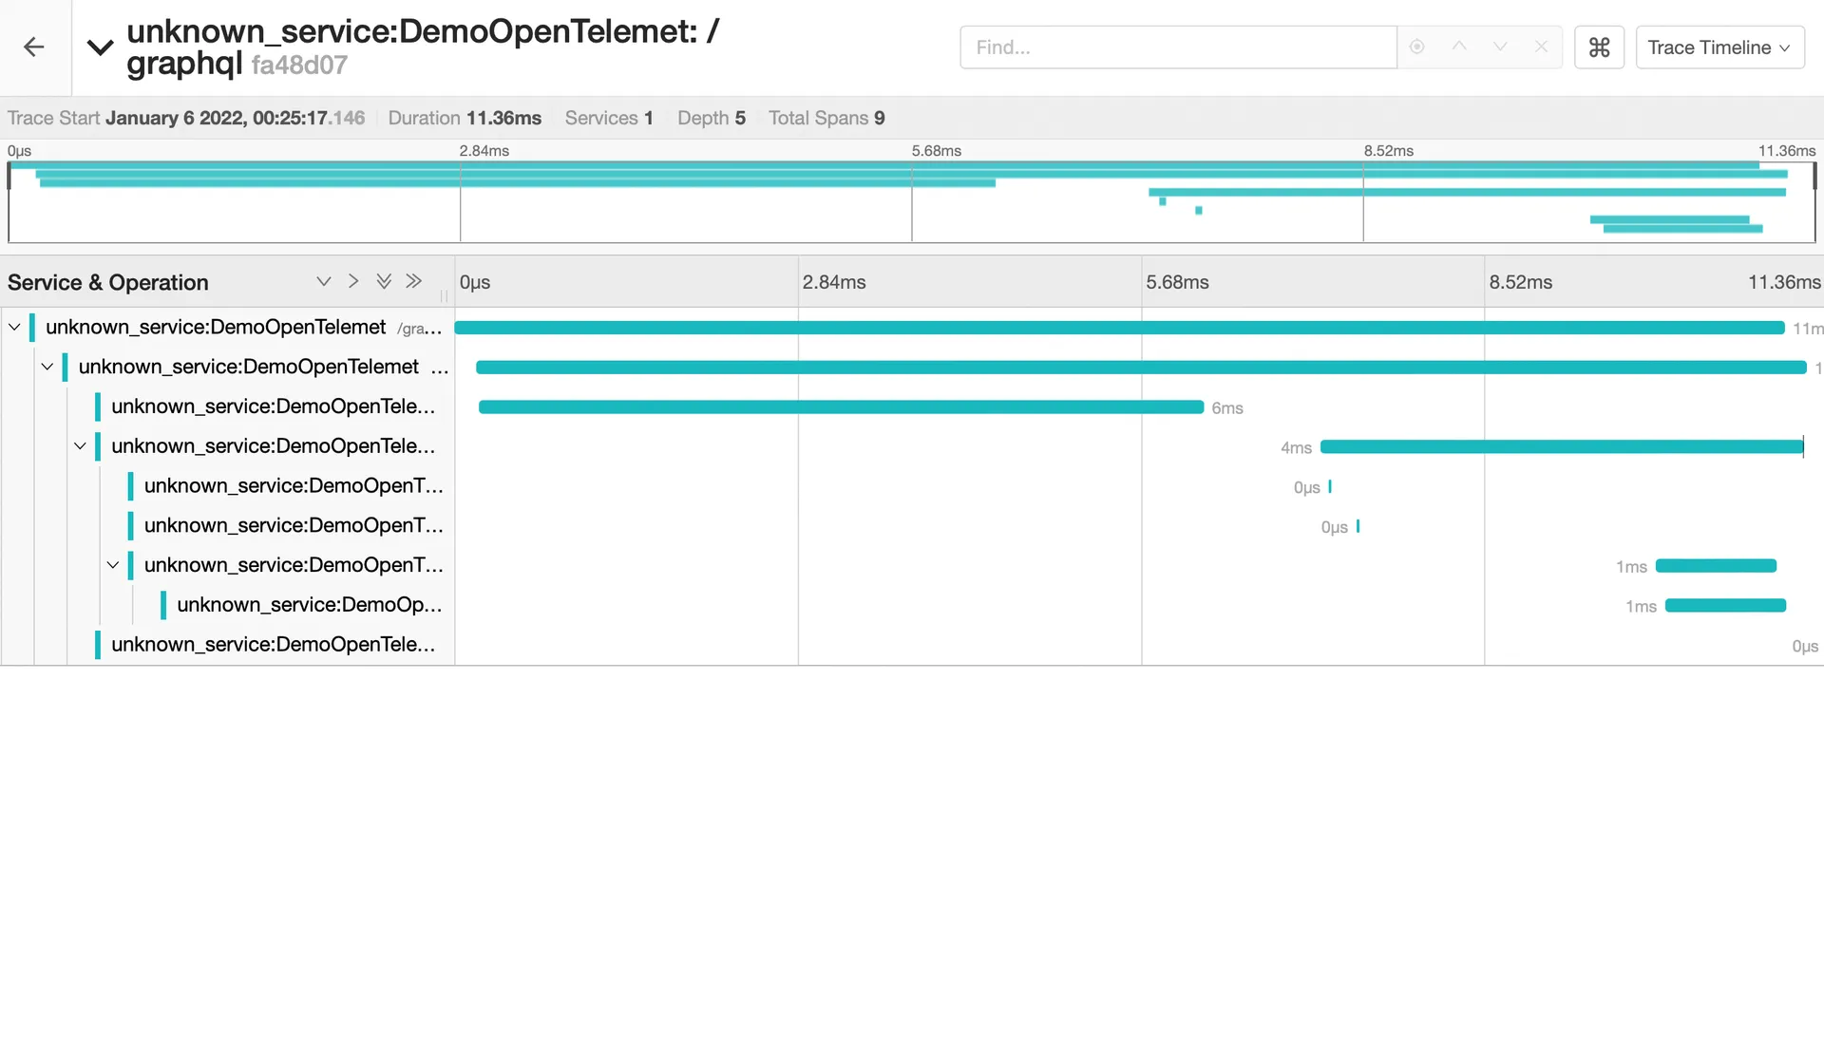Collapse the 4ms span's tree chevron
Viewport: 1824px width, 1039px height.
pos(81,446)
